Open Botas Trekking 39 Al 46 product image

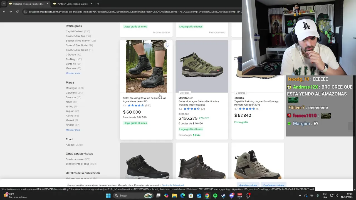pyautogui.click(x=146, y=66)
